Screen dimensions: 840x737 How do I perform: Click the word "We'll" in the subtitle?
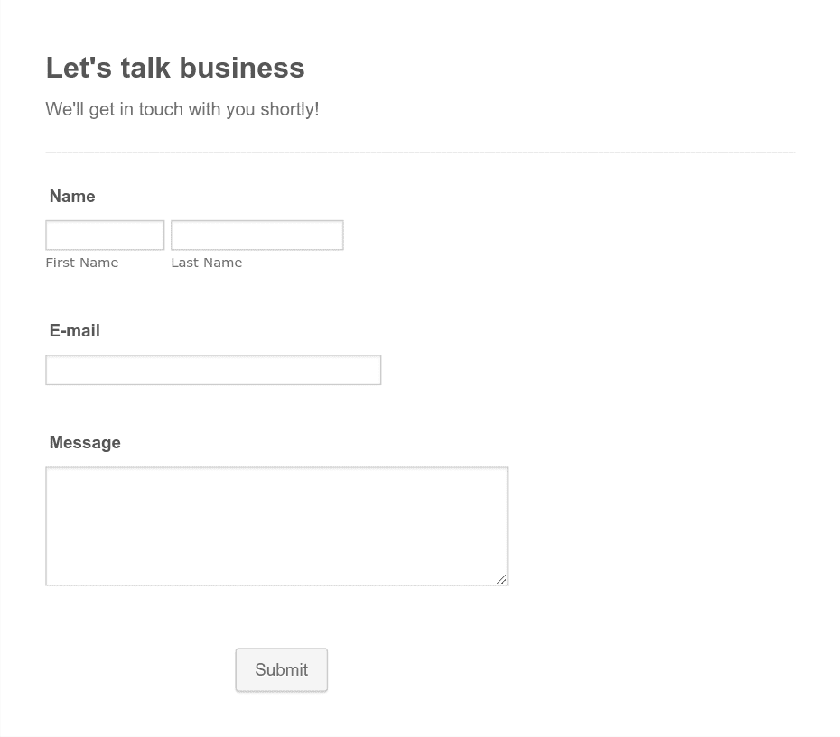pyautogui.click(x=65, y=109)
